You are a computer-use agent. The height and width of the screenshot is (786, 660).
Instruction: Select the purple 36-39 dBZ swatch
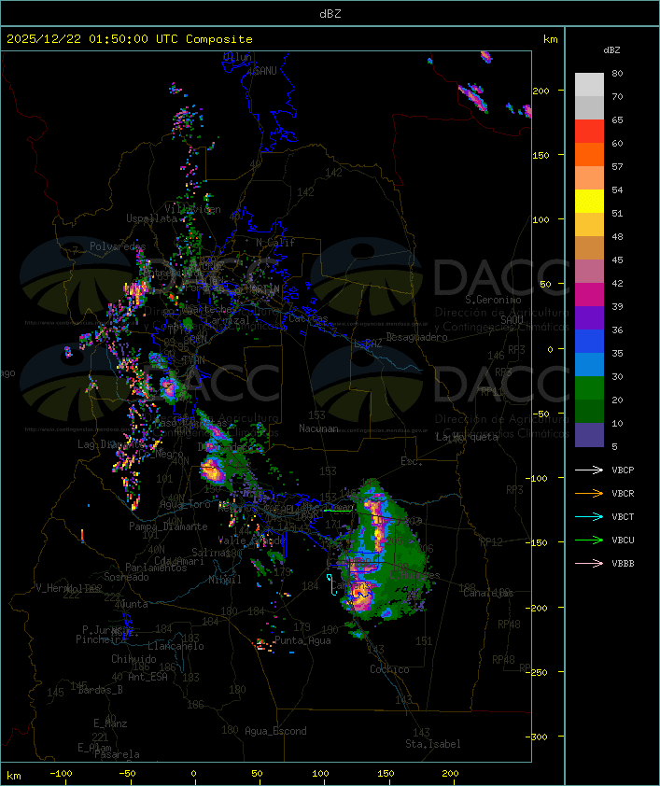589,317
